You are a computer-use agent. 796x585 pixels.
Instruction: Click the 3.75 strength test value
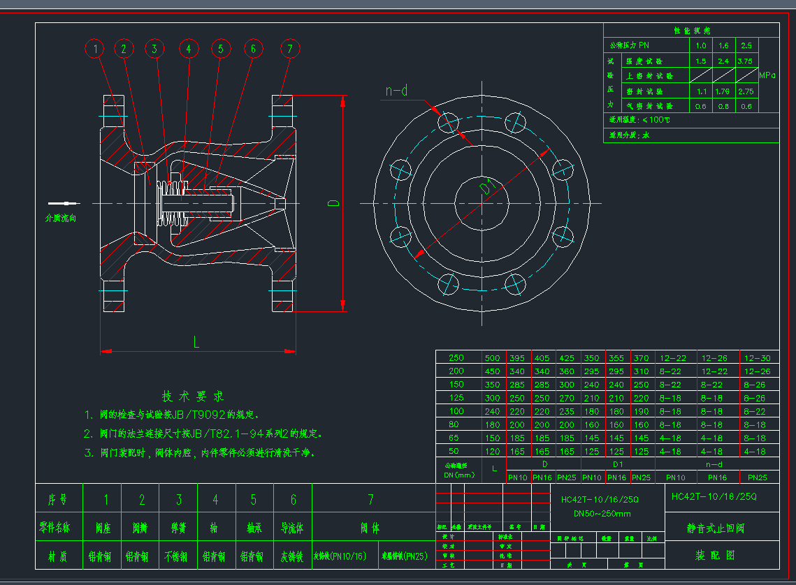(746, 61)
